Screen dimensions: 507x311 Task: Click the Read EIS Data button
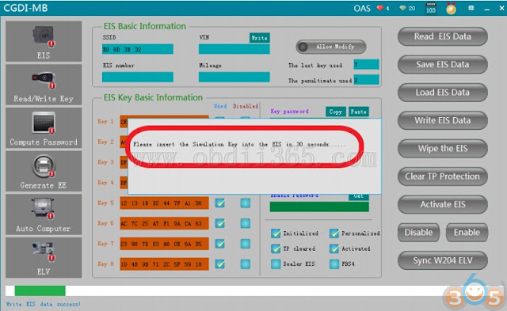click(x=442, y=36)
